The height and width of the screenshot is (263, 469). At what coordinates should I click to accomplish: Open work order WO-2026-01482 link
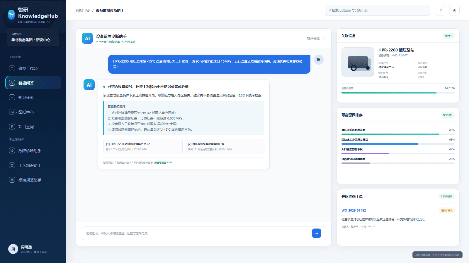pyautogui.click(x=354, y=210)
